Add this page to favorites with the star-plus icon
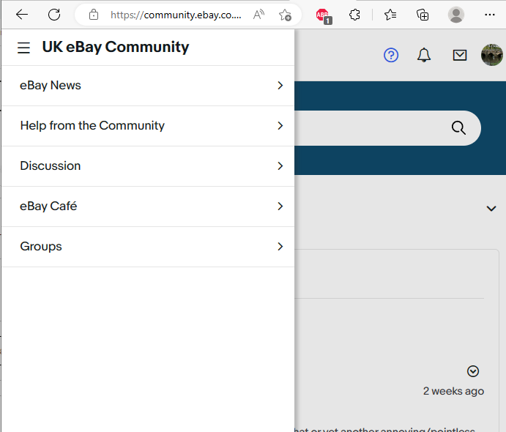Image resolution: width=506 pixels, height=432 pixels. click(285, 15)
